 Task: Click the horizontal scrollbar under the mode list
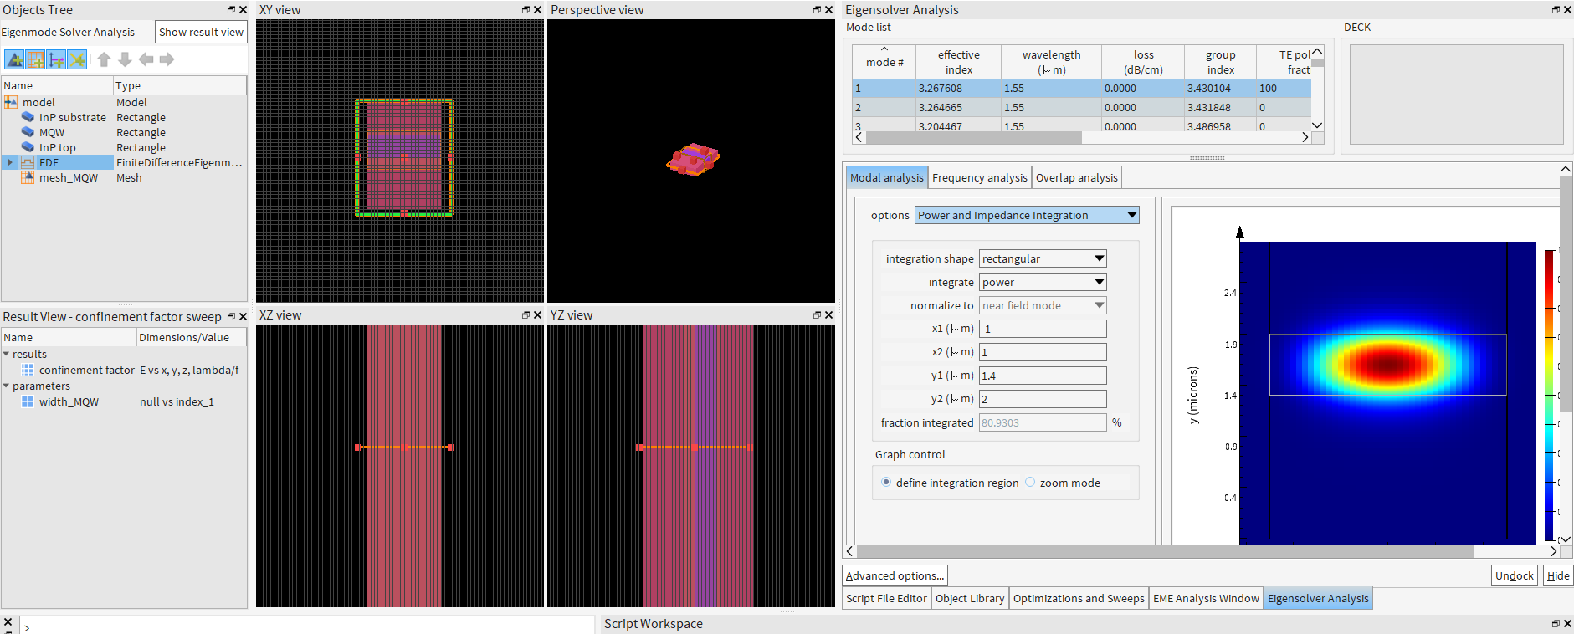coord(973,137)
